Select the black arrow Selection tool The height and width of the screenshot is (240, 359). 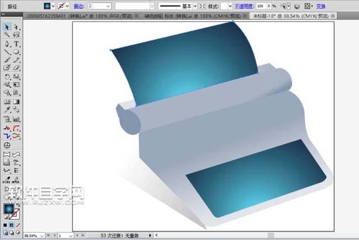tap(7, 27)
